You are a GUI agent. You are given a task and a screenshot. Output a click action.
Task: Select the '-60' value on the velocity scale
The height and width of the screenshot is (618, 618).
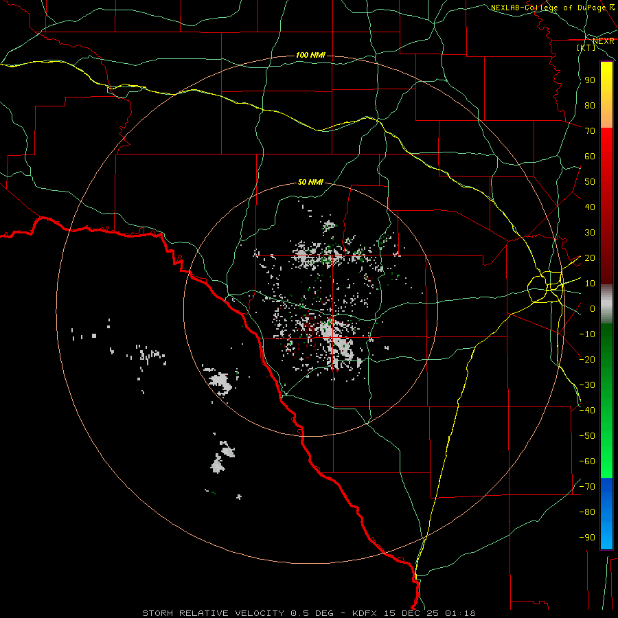[x=587, y=461]
